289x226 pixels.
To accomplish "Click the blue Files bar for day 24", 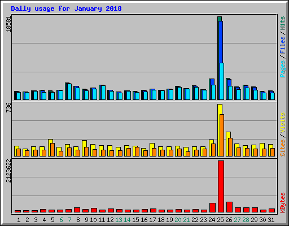I will point(212,82).
